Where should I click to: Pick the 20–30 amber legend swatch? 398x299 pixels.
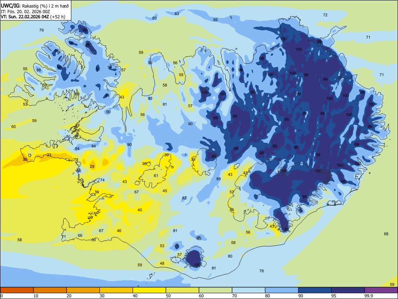pyautogui.click(x=83, y=290)
